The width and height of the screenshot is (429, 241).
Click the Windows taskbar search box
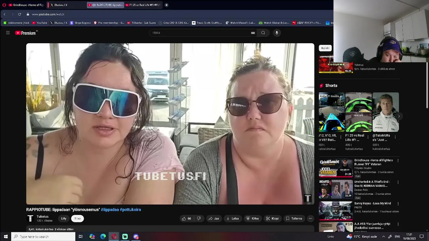[43, 237]
